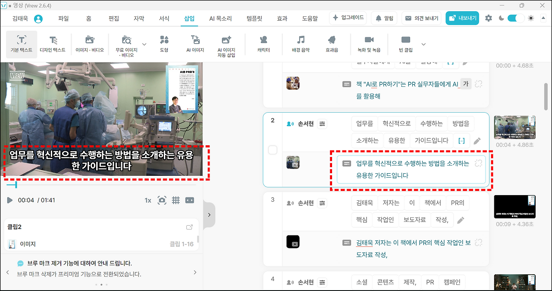The width and height of the screenshot is (552, 291).
Task: Play the video preview
Action: coord(9,200)
